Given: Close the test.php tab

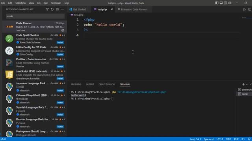Looking at the screenshot, I should (x=112, y=9).
